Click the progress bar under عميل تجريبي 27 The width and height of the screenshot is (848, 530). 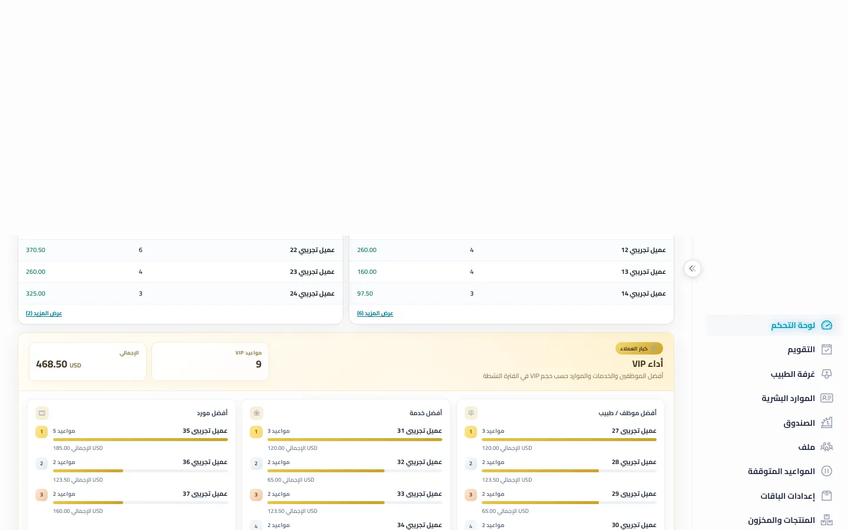[x=569, y=439]
